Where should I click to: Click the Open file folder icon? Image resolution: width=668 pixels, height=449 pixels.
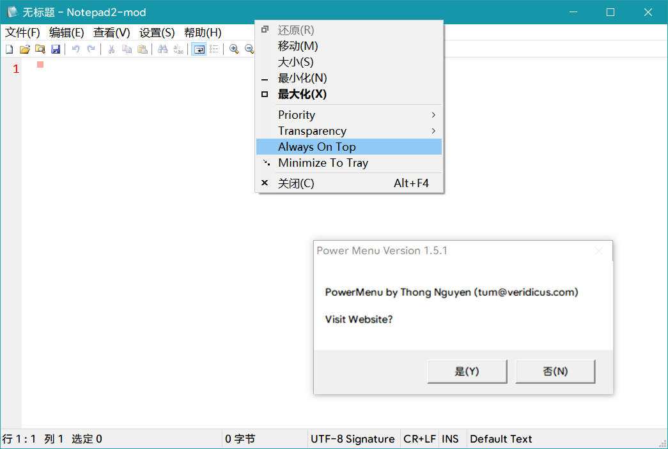(24, 49)
